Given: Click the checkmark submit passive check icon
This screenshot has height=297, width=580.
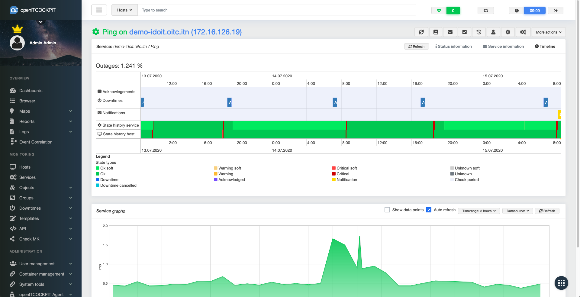Looking at the screenshot, I should coord(465,32).
